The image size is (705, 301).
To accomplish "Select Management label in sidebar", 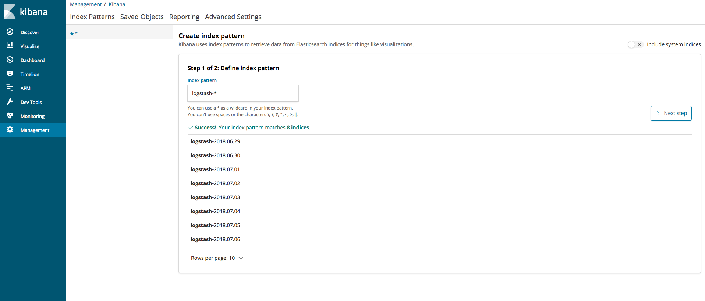I will coord(35,130).
